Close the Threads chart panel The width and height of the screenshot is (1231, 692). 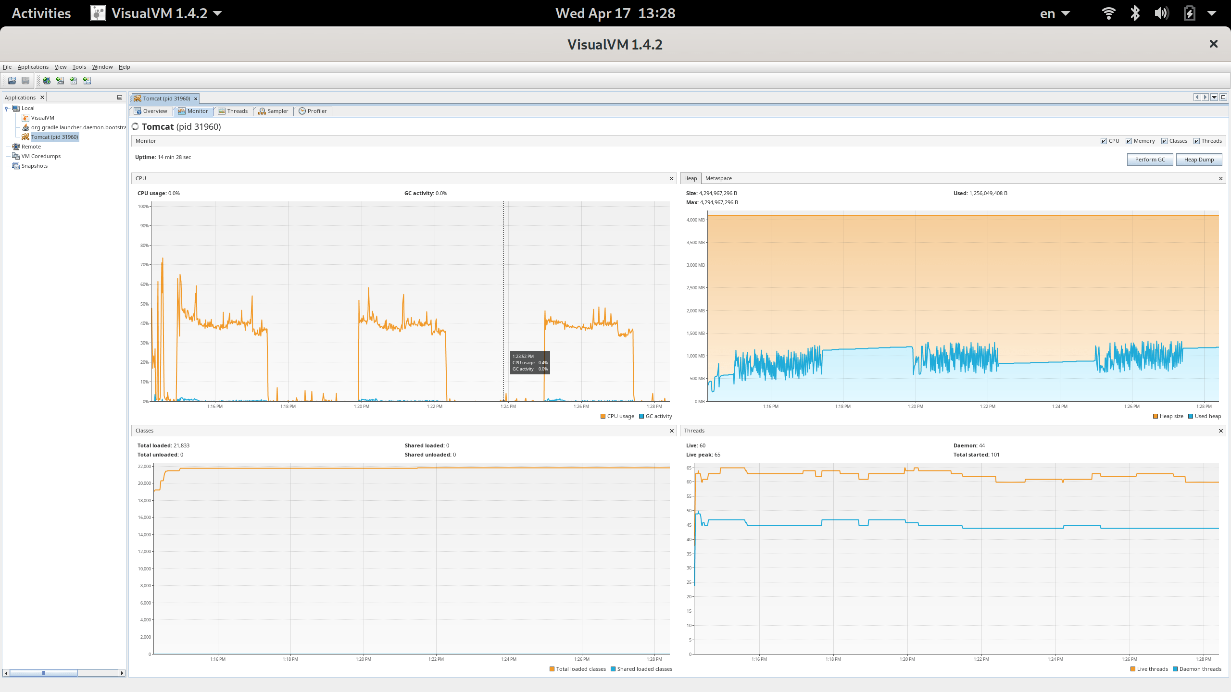click(1221, 431)
